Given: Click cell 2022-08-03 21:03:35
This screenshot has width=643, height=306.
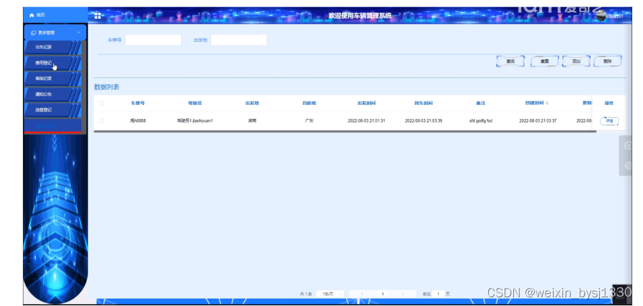Looking at the screenshot, I should (x=423, y=121).
